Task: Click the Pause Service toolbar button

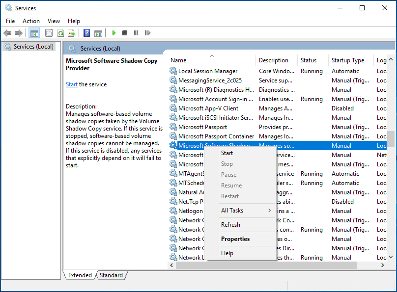Action: (136, 33)
